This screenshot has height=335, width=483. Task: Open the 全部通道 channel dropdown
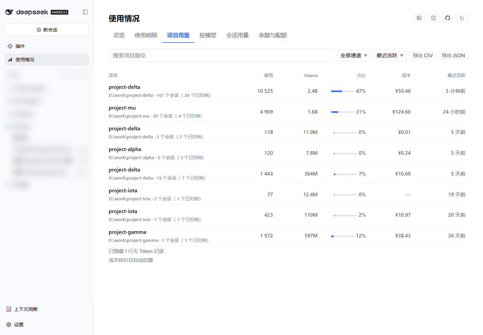pos(354,56)
